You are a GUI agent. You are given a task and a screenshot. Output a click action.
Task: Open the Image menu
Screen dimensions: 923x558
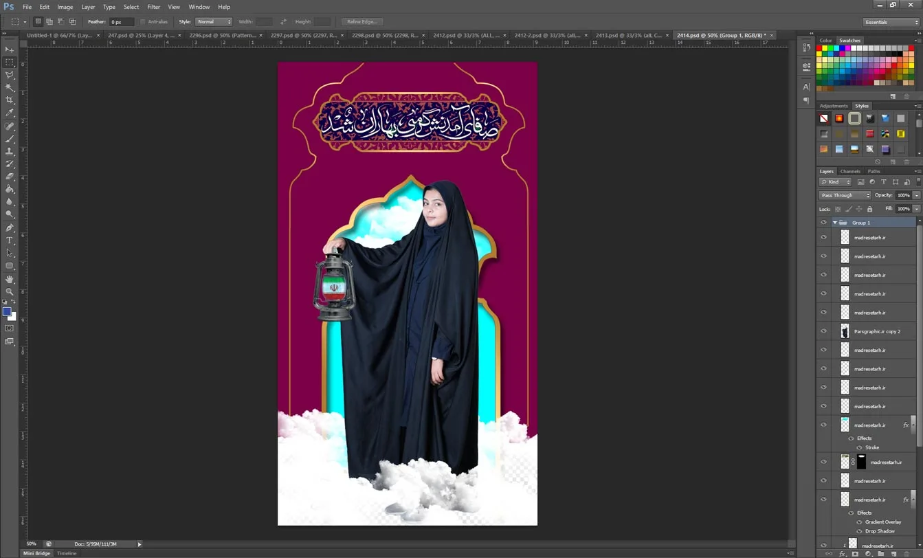(65, 7)
